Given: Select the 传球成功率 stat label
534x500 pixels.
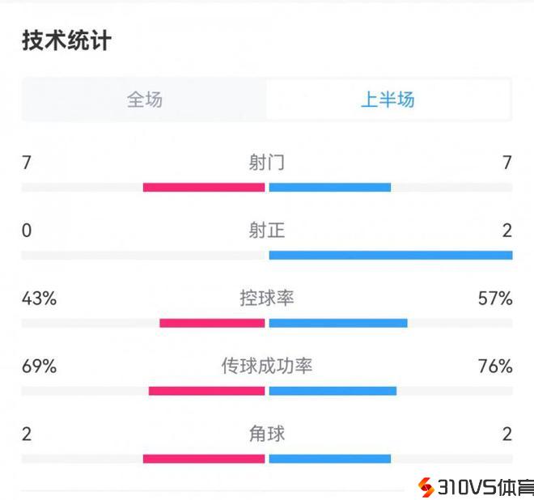Looking at the screenshot, I should pyautogui.click(x=267, y=367).
